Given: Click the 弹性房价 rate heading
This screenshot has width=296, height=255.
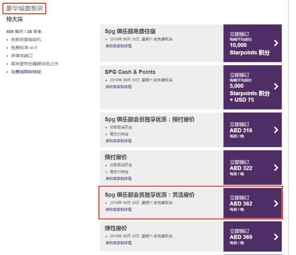Looking at the screenshot, I should click(116, 228).
